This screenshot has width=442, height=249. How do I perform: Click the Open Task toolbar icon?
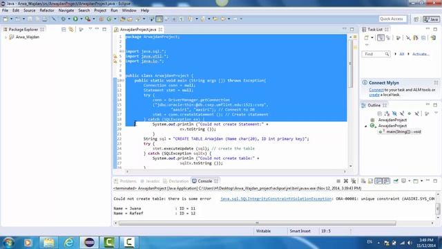tap(130, 19)
